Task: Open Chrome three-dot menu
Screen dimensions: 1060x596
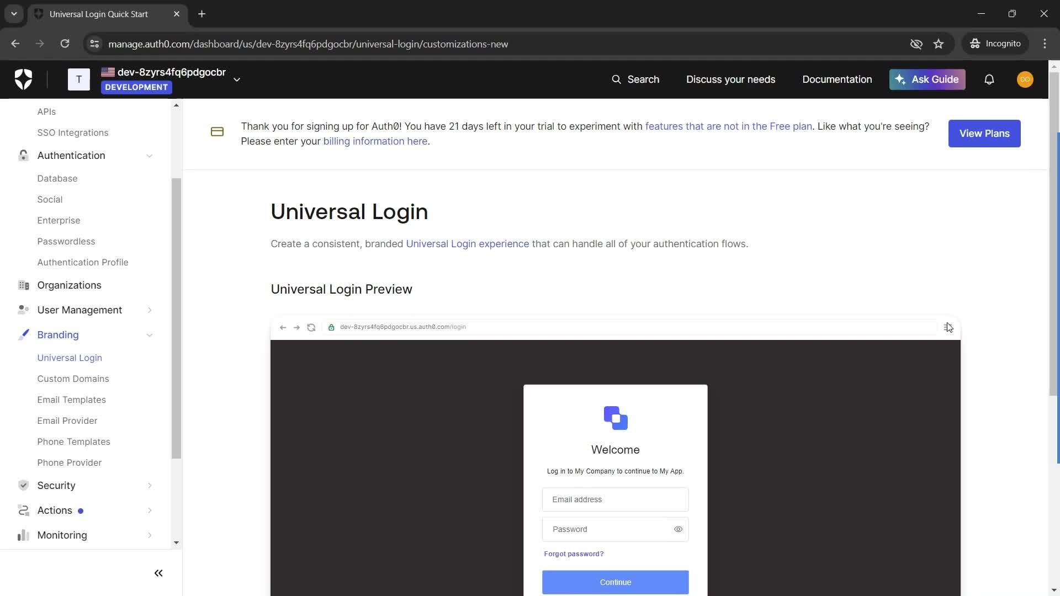Action: coord(1045,44)
